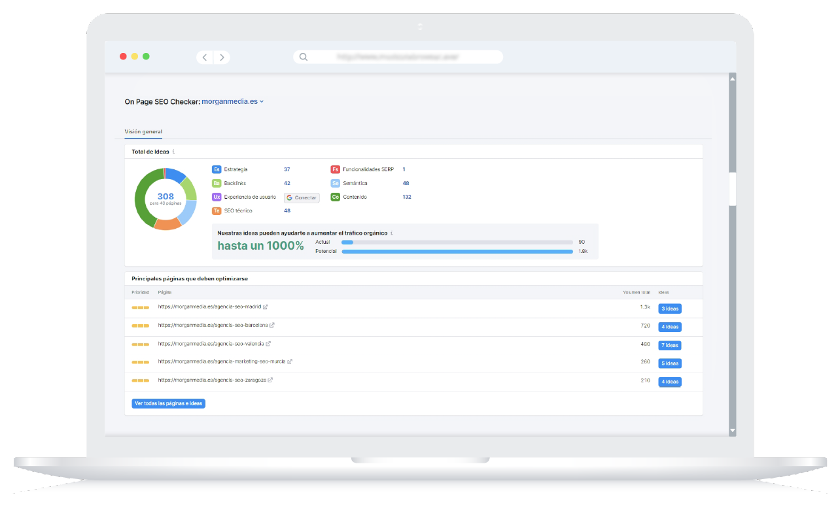This screenshot has height=517, width=838.
Task: Click the browser back arrow
Action: click(205, 58)
